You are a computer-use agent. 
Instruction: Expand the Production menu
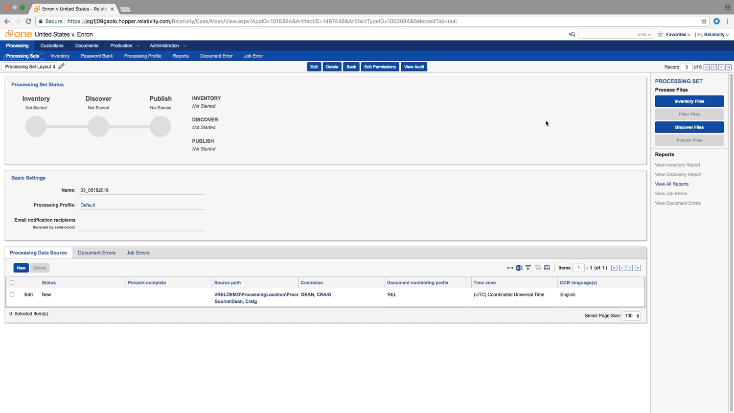[x=124, y=46]
